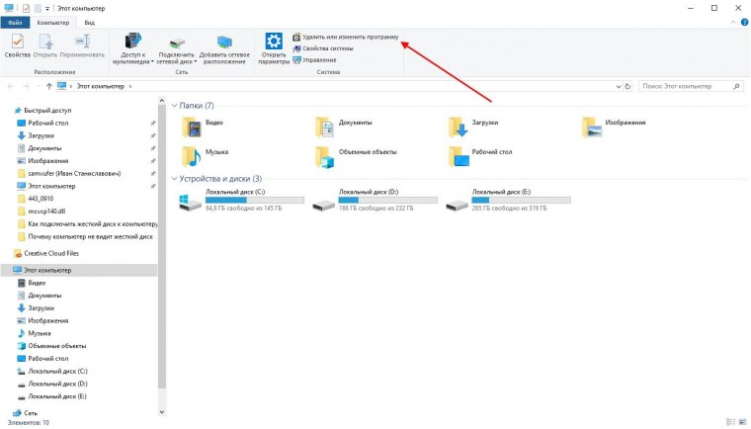The height and width of the screenshot is (429, 751).
Task: Open the Видео folder in the Папки section
Action: (193, 126)
